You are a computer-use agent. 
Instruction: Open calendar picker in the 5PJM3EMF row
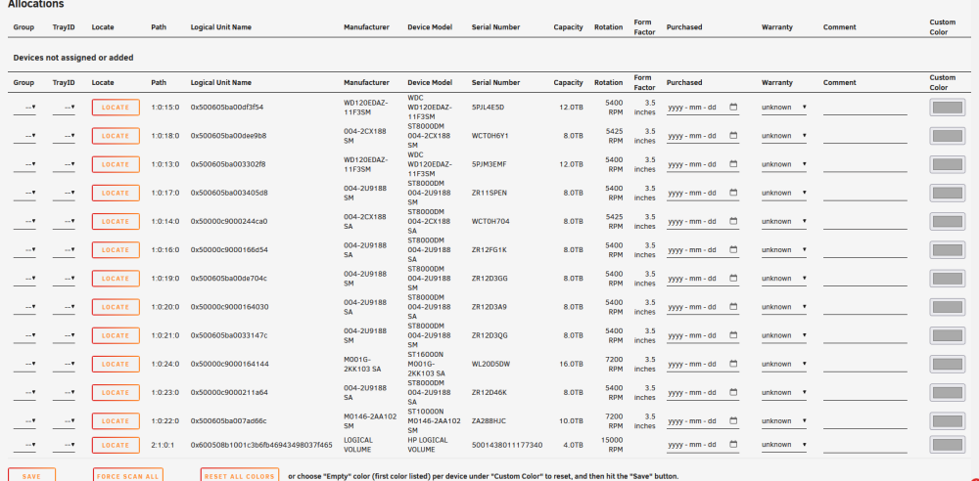click(733, 164)
